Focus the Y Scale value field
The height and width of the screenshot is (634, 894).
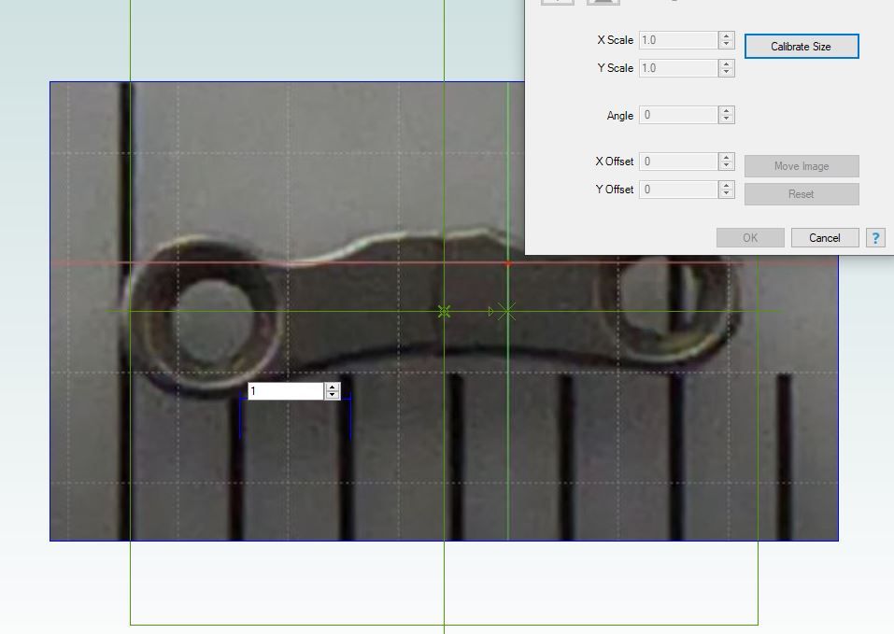(x=678, y=68)
